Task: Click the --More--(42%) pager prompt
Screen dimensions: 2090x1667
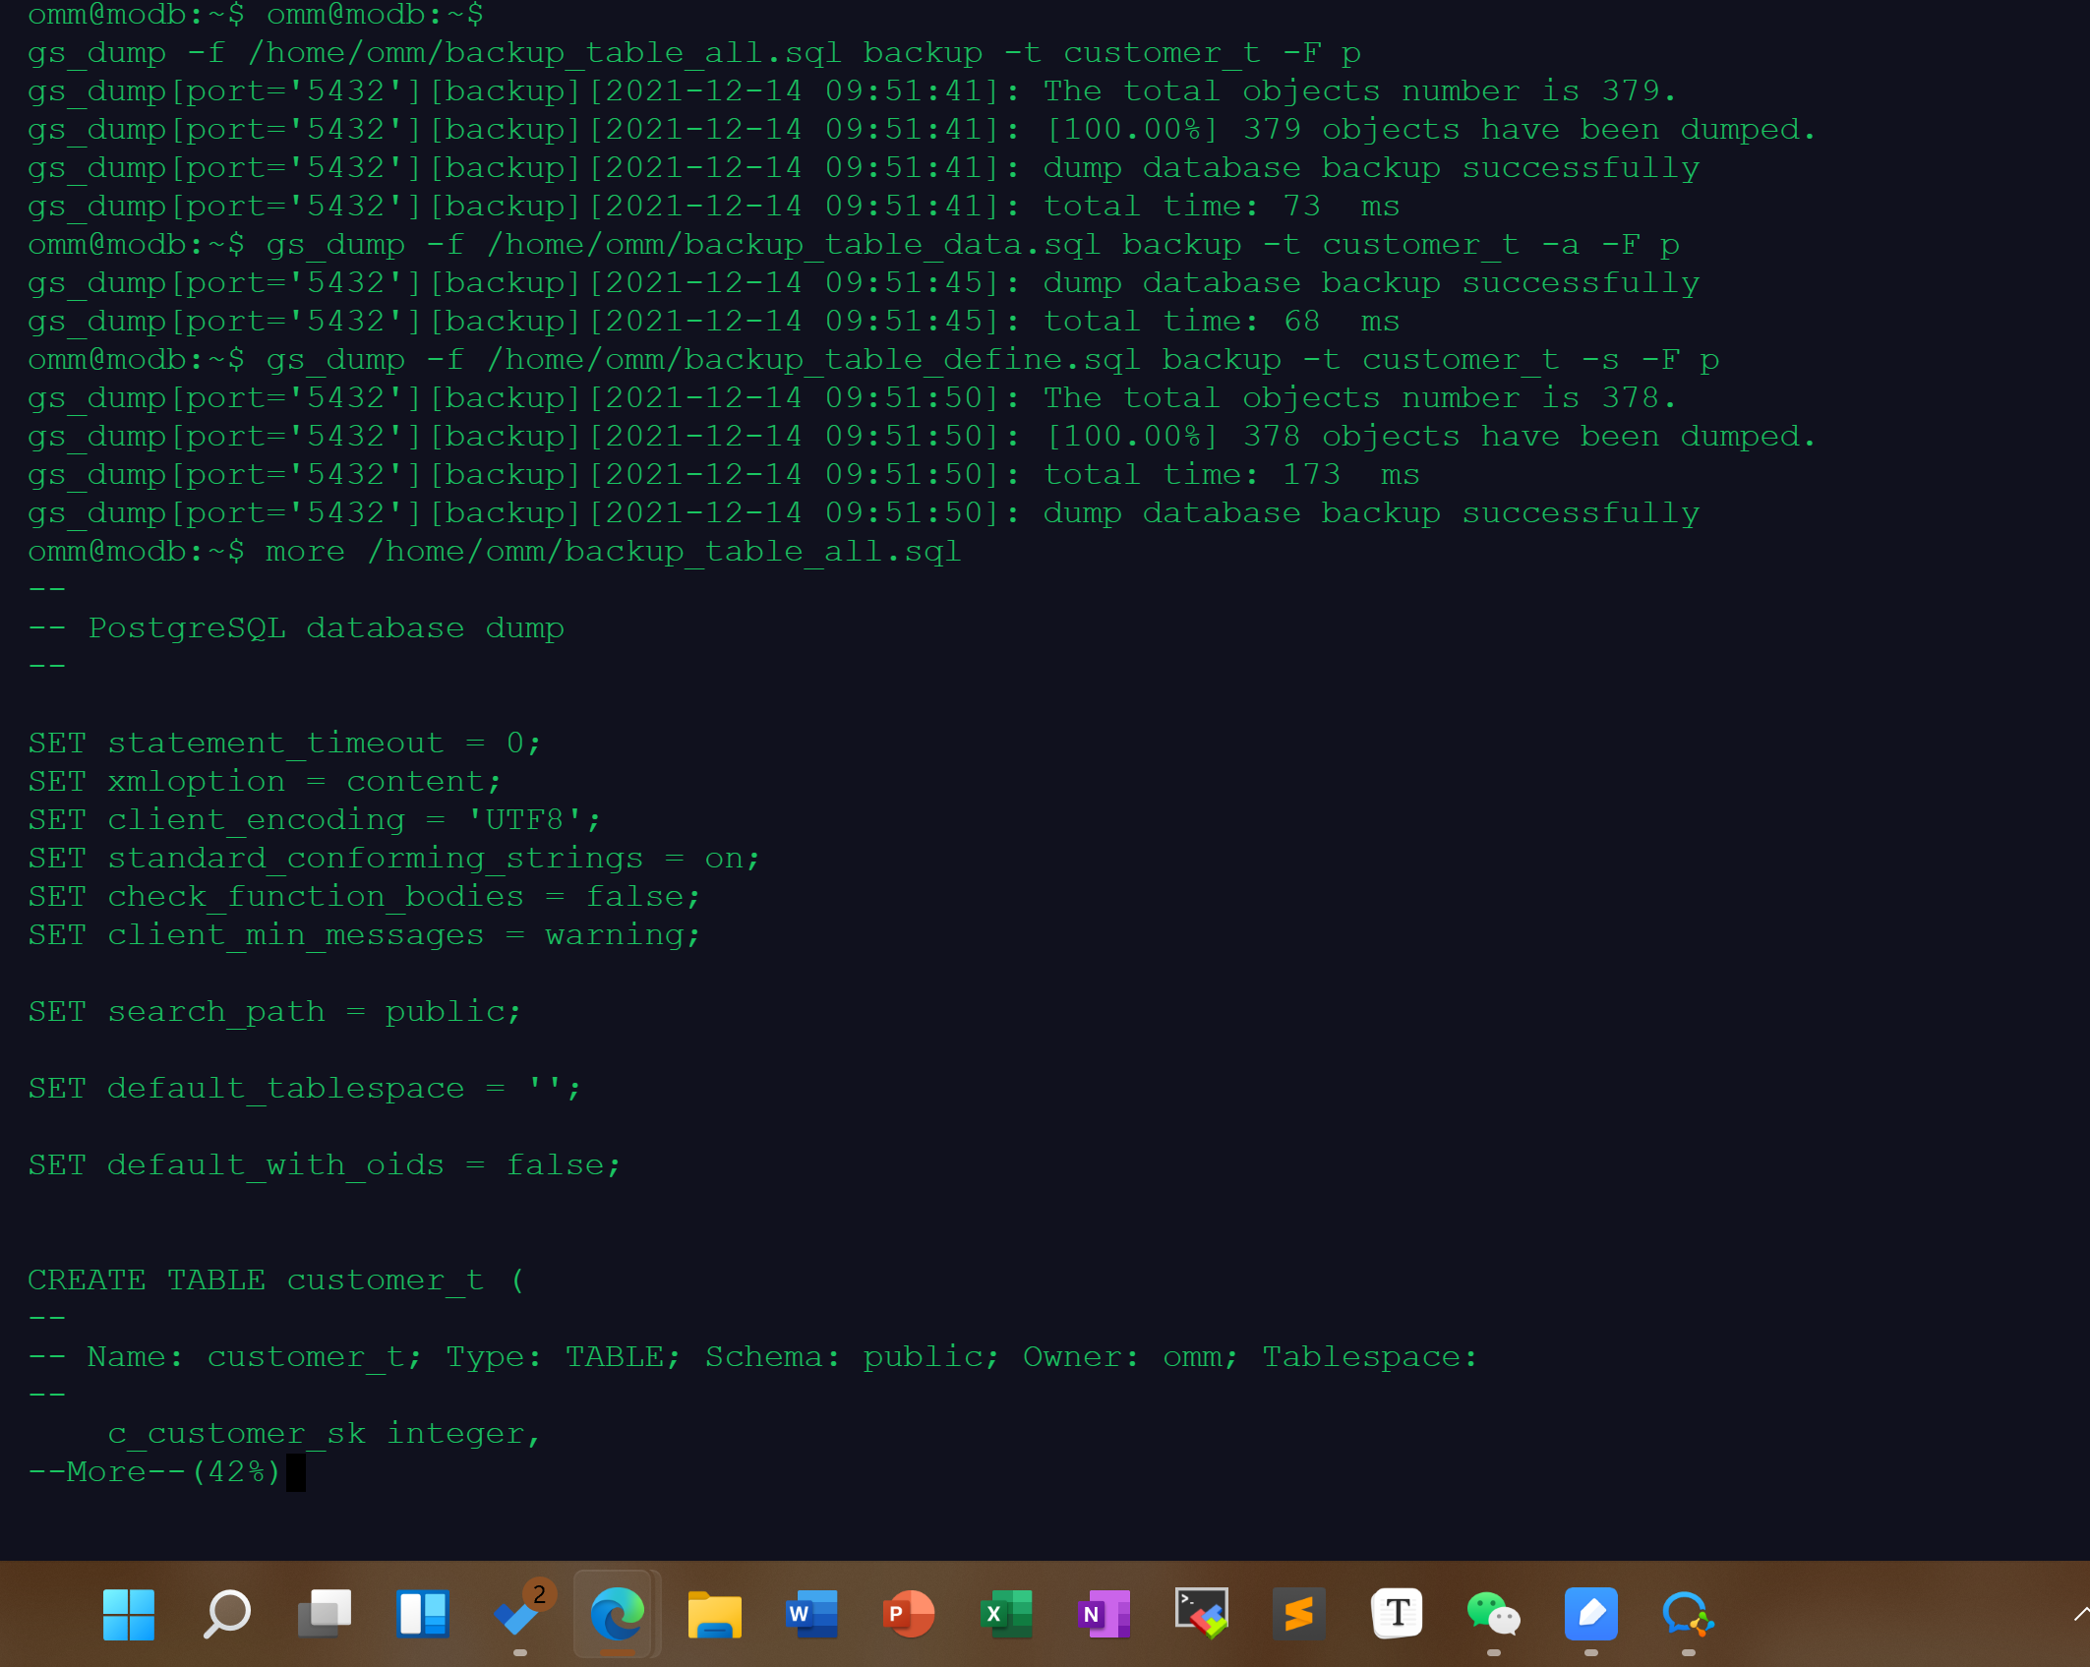Action: [x=154, y=1472]
